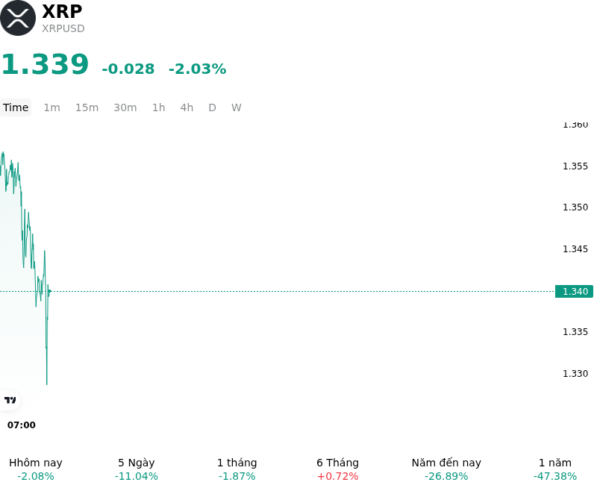Switch to weekly W interval

click(x=237, y=107)
